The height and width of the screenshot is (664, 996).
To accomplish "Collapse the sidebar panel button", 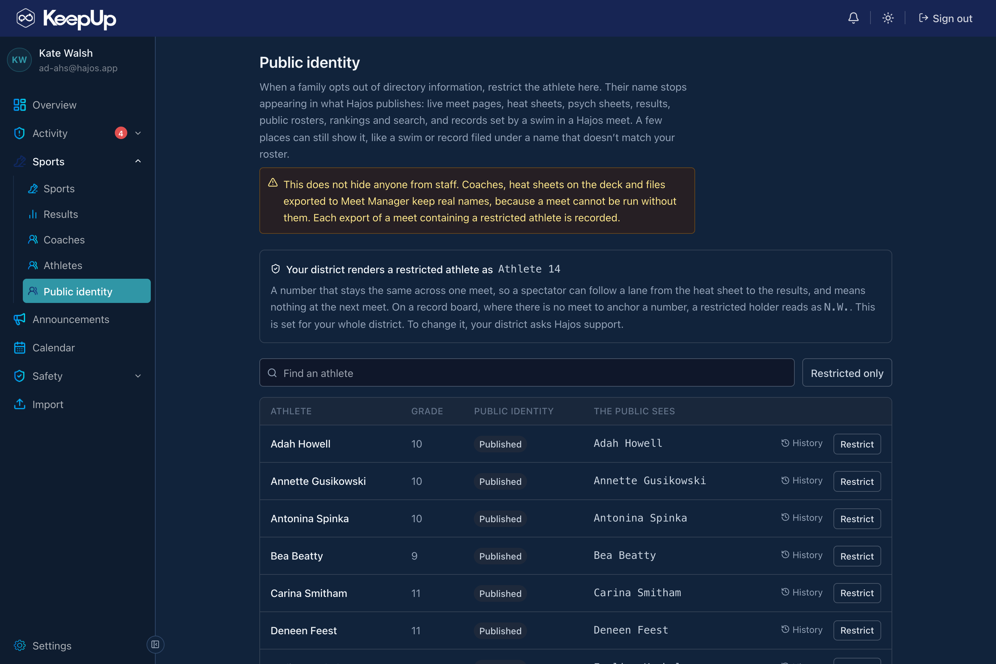I will pos(155,645).
